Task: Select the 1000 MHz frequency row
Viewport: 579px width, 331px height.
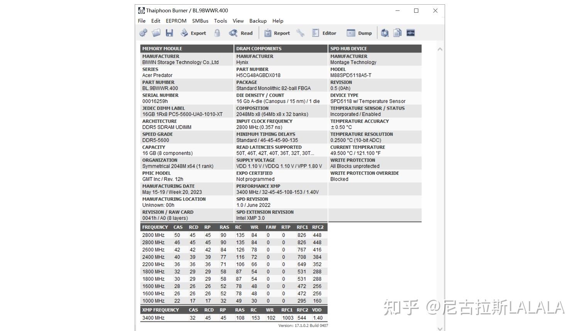Action: click(234, 301)
